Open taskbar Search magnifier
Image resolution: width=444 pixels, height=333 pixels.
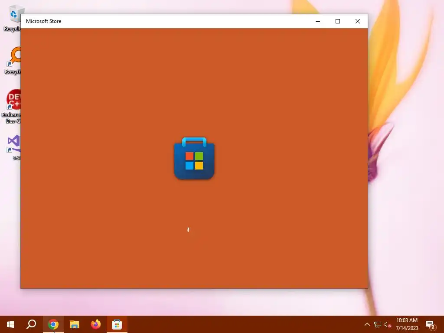[x=31, y=324]
